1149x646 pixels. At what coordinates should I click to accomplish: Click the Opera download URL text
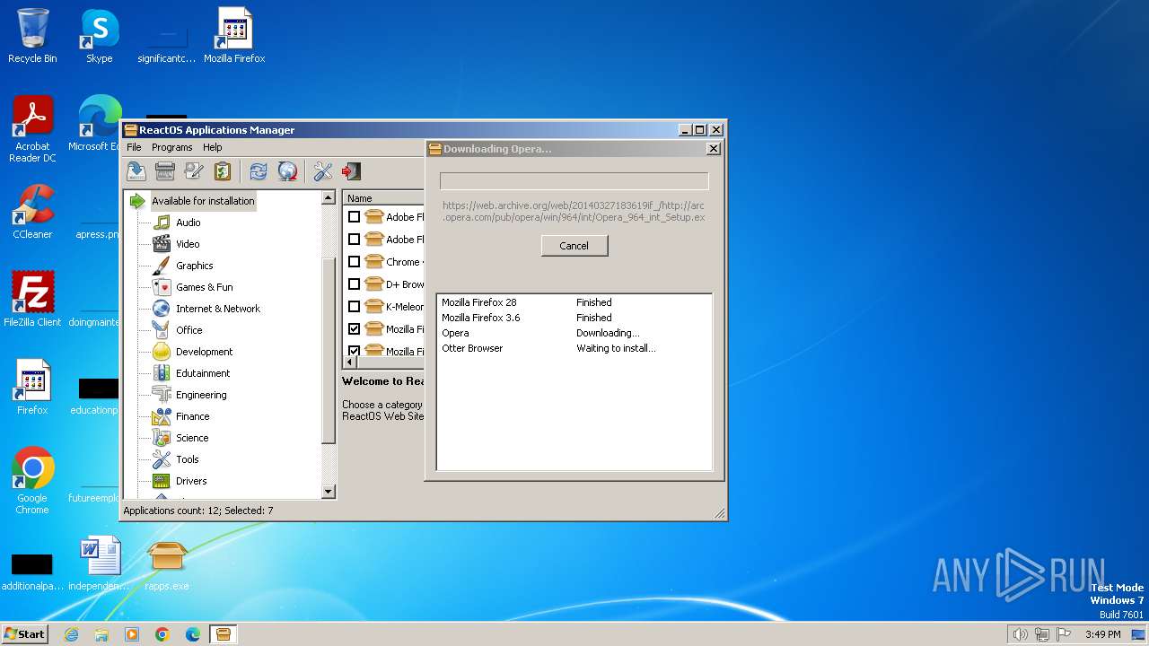[x=574, y=212]
